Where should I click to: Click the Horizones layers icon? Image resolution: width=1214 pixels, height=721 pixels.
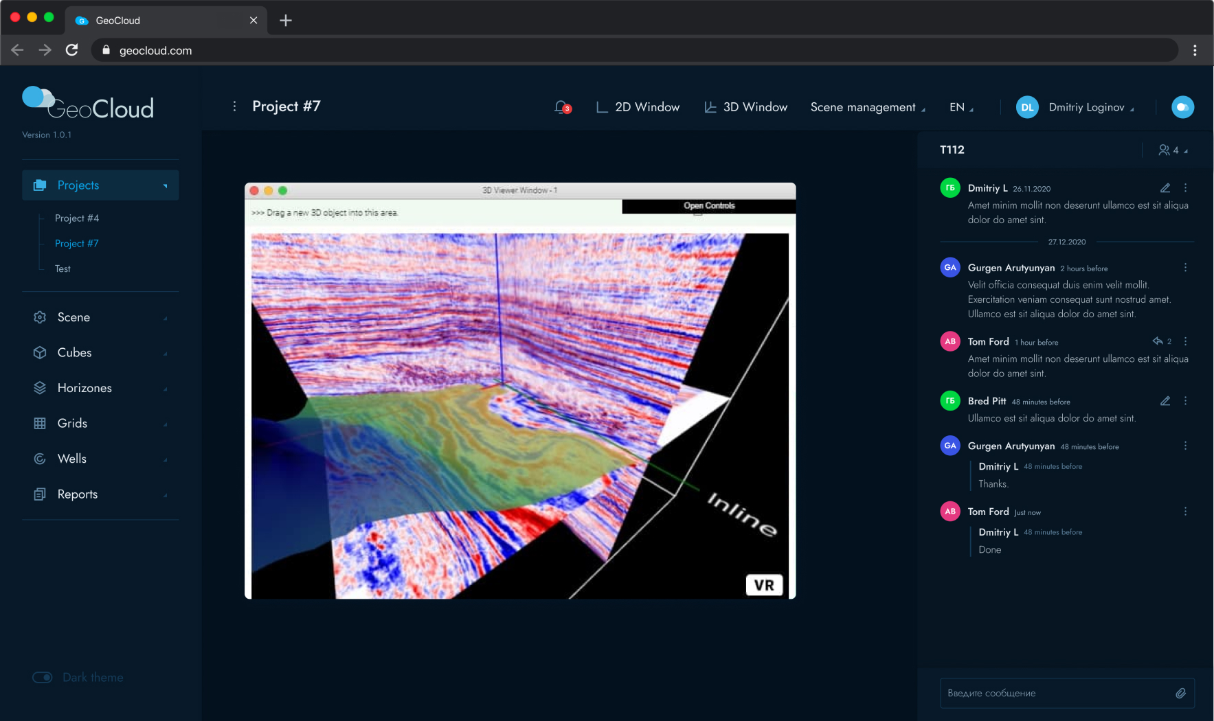click(40, 387)
